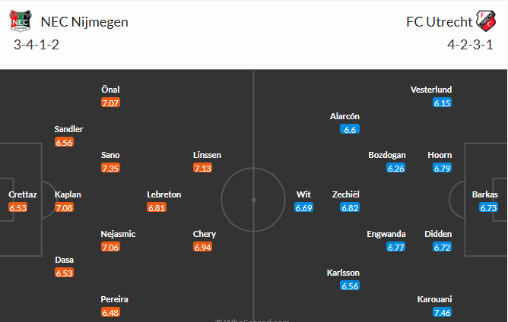Select player Kaplan
This screenshot has width=508, height=322.
[68, 194]
